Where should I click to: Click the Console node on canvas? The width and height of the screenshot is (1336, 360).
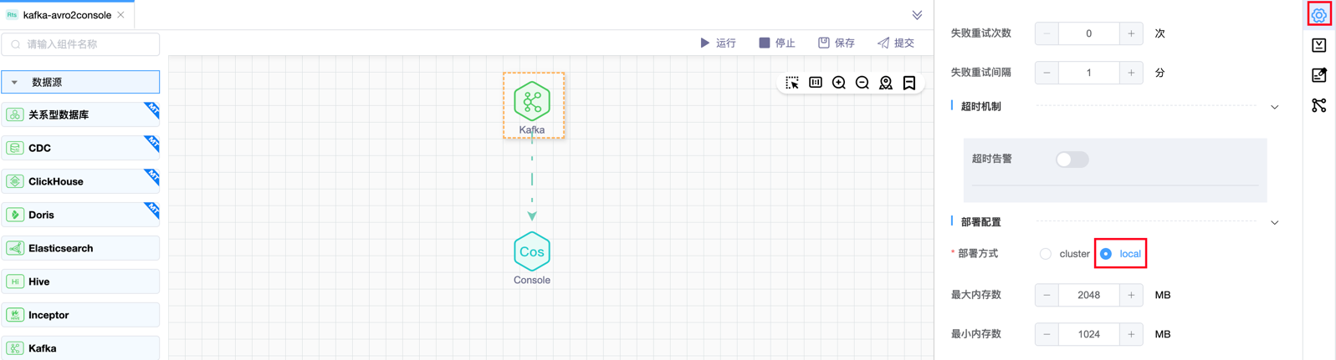coord(532,252)
